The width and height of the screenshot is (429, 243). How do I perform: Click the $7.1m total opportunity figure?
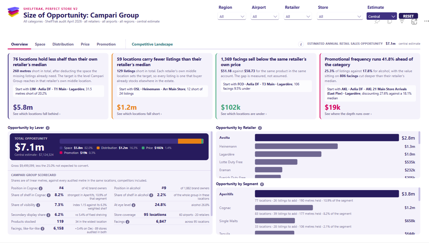(29, 147)
